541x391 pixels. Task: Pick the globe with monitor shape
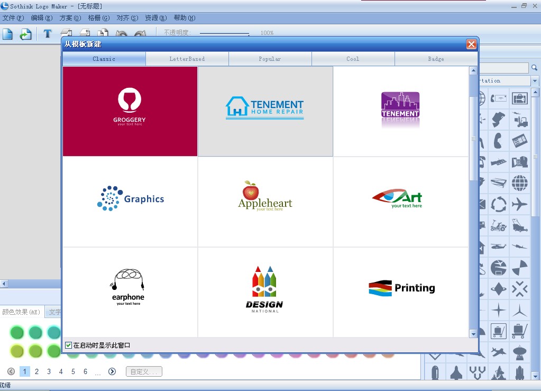click(498, 268)
